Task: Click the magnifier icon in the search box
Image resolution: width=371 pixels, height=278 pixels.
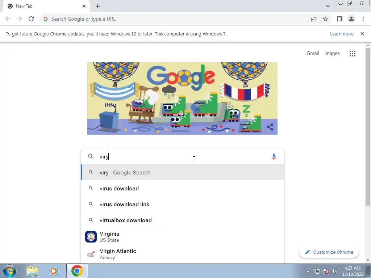Action: (91, 156)
